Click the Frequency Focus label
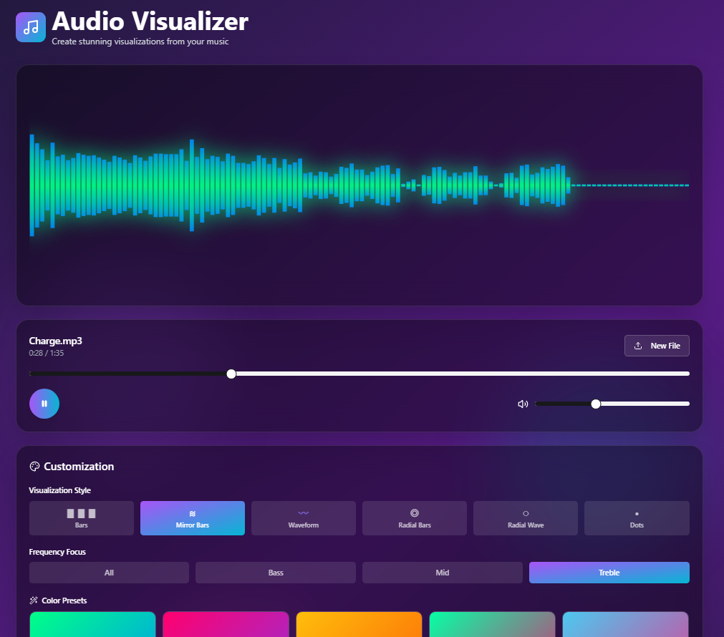724x637 pixels. coord(57,552)
